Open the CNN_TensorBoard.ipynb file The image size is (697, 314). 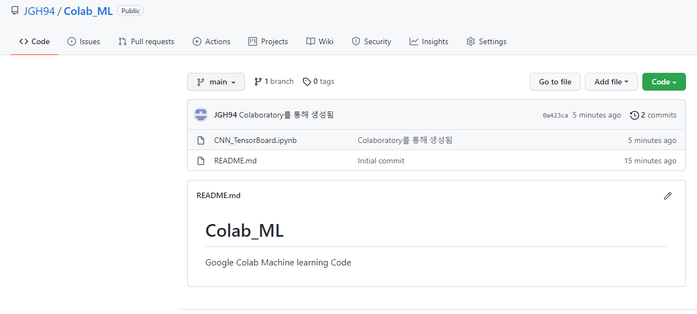[x=256, y=140]
